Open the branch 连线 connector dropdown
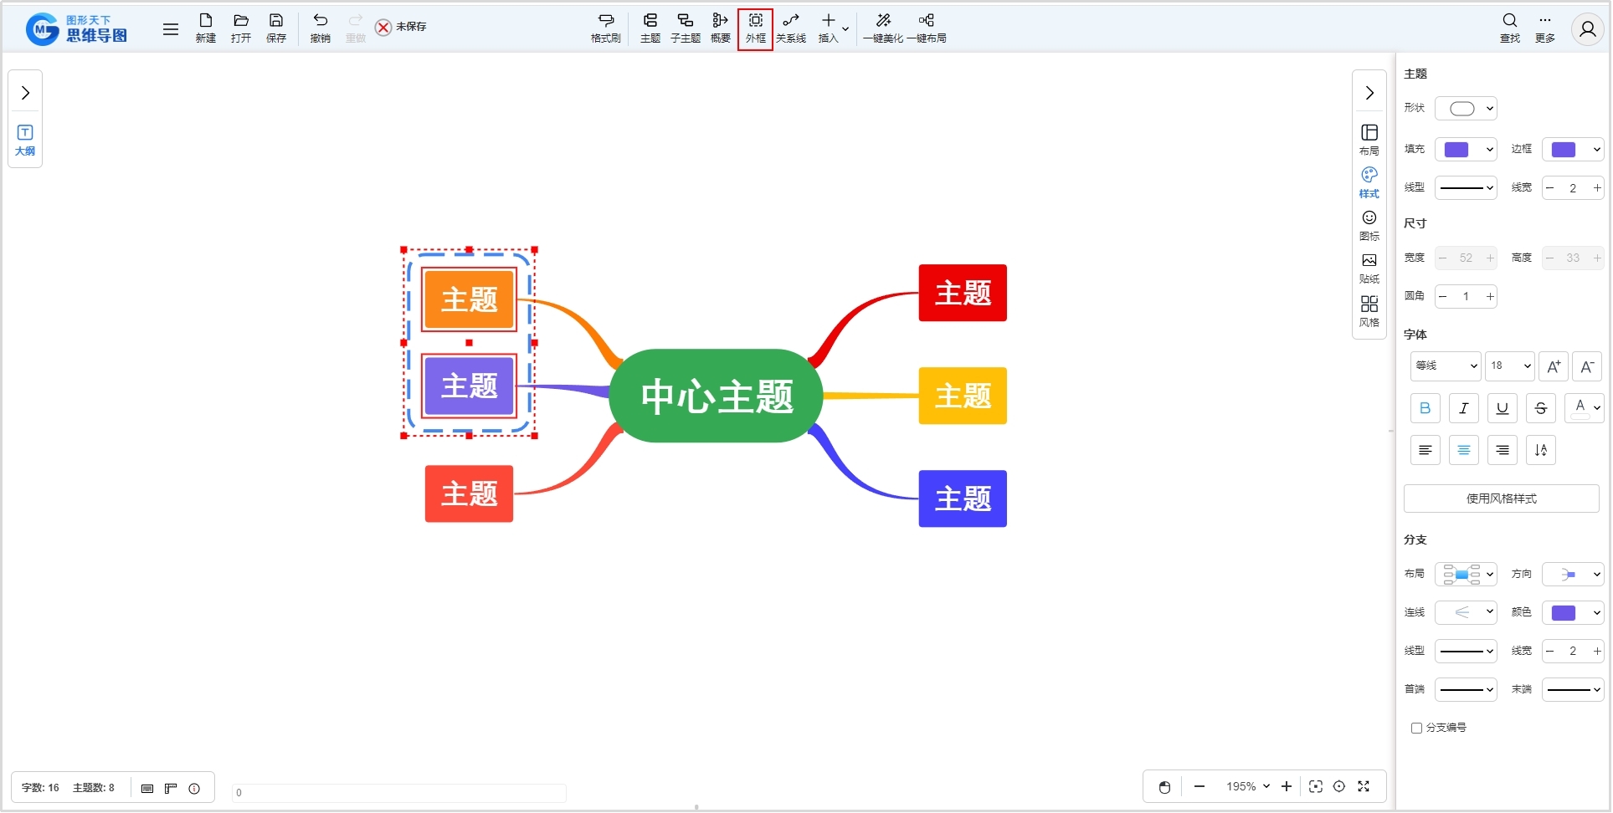The height and width of the screenshot is (813, 1613). 1466,613
